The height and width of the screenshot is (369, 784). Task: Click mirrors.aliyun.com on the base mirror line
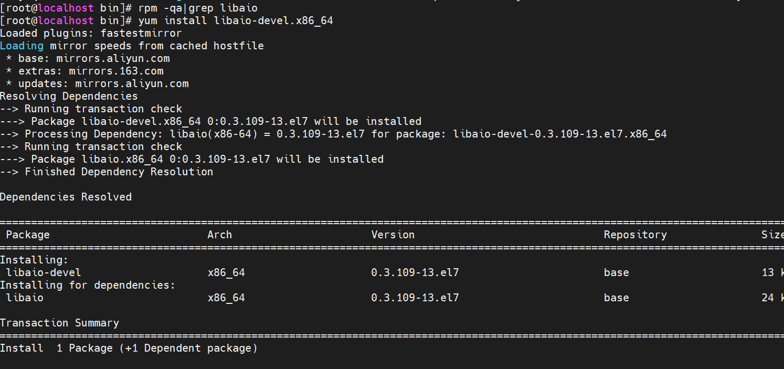click(x=113, y=58)
